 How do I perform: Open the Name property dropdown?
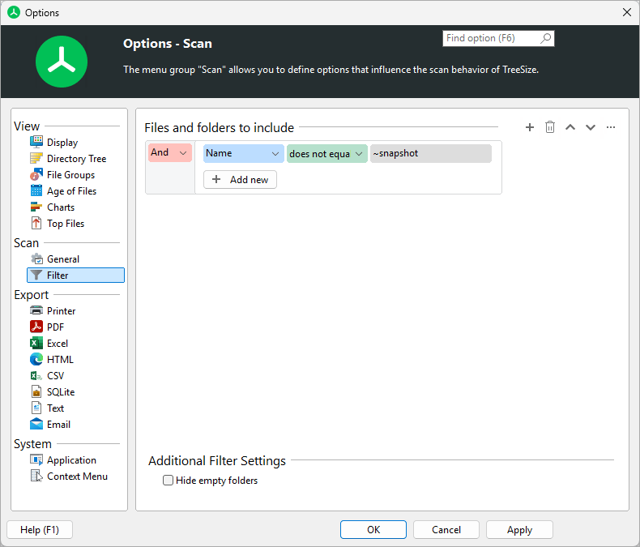coord(243,153)
